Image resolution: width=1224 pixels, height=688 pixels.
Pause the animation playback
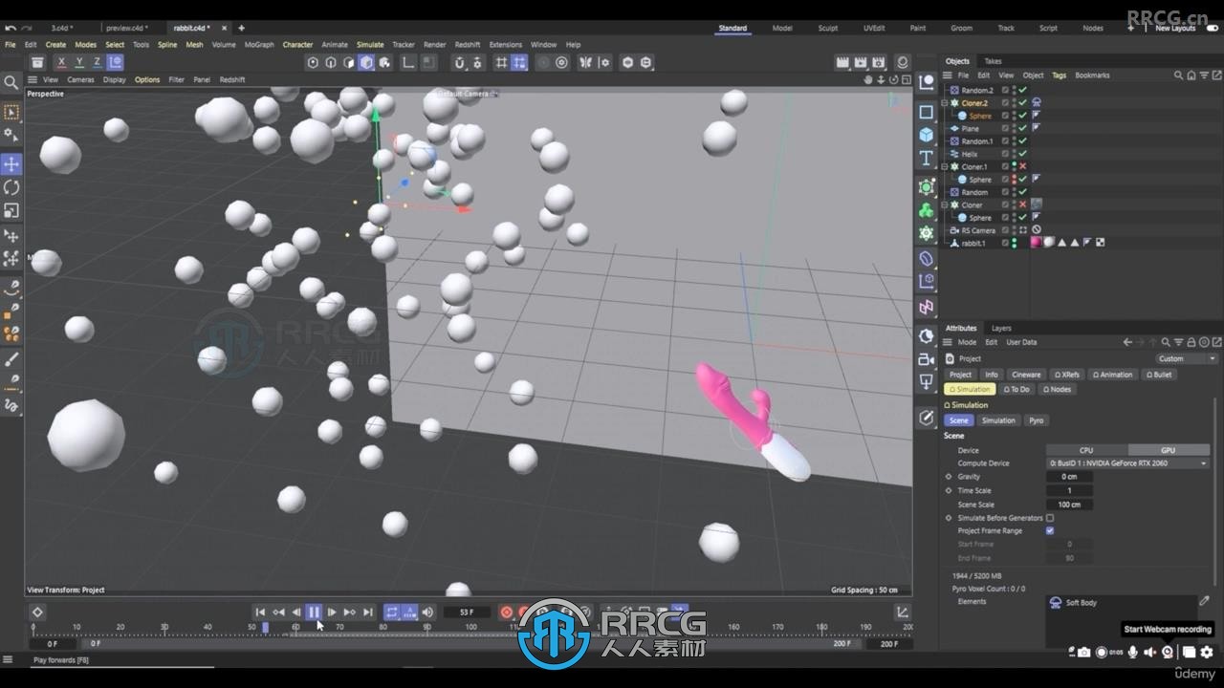tap(314, 612)
